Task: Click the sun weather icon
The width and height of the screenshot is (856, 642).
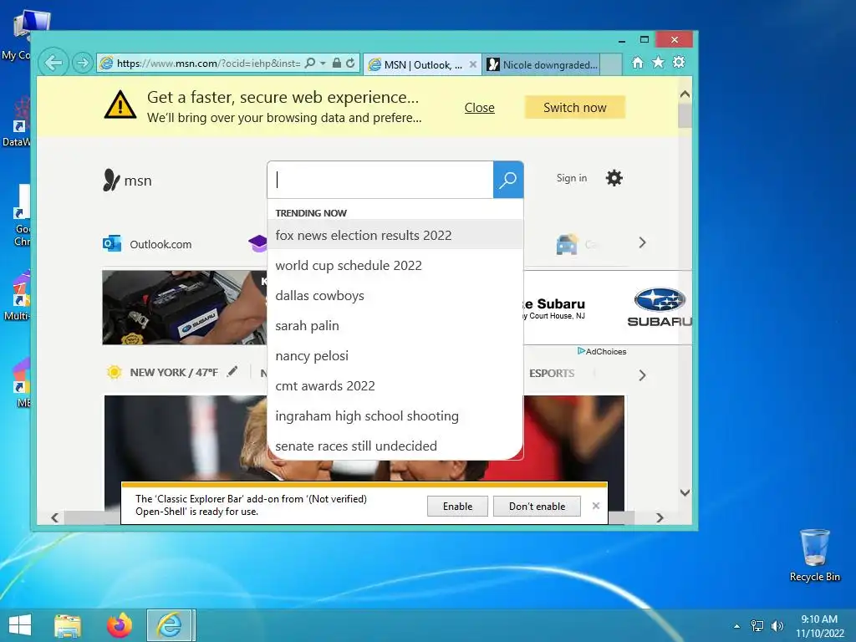Action: click(114, 372)
